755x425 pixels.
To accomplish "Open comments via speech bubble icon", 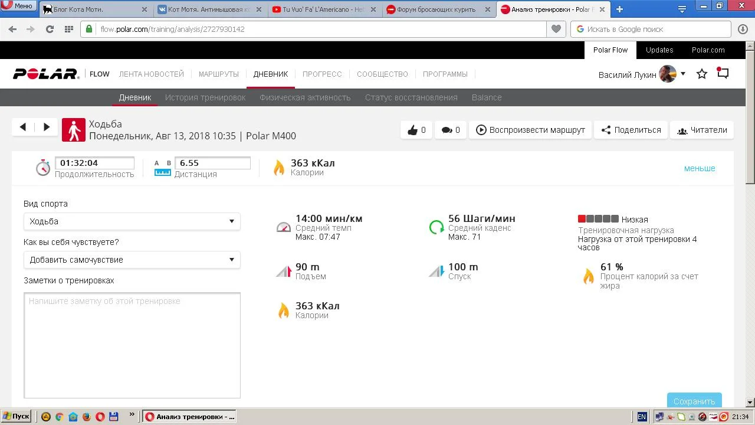I will coord(451,130).
